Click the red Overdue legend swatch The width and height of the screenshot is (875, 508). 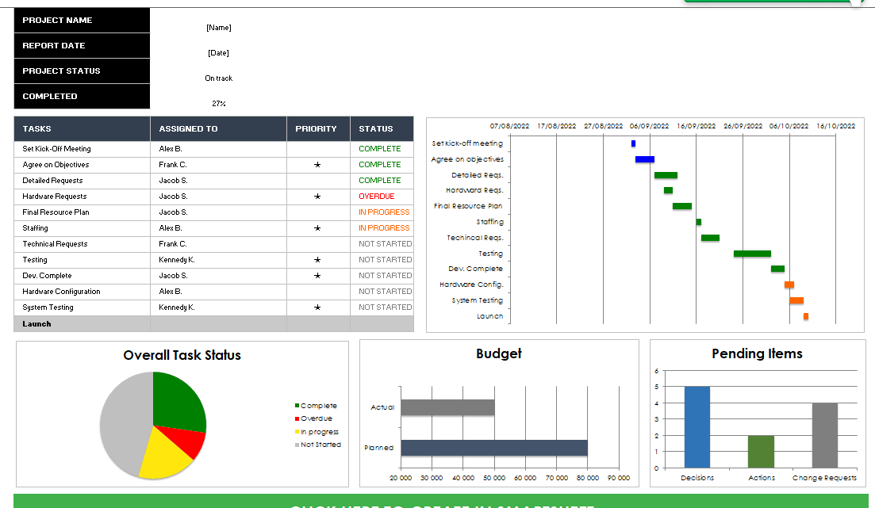coord(297,418)
